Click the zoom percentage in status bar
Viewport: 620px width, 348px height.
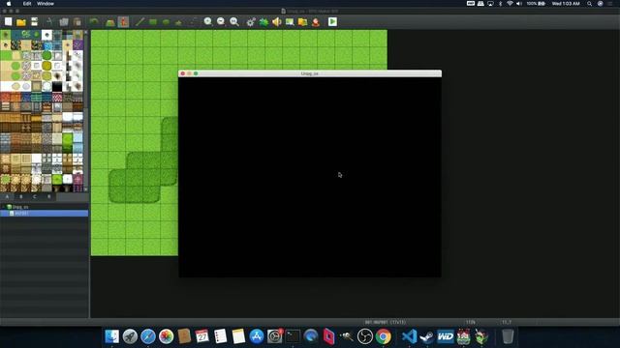pos(470,322)
